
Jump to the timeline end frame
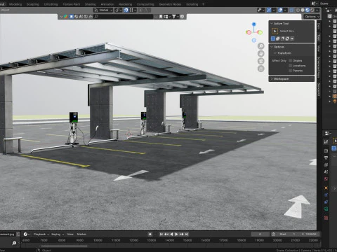(187, 234)
